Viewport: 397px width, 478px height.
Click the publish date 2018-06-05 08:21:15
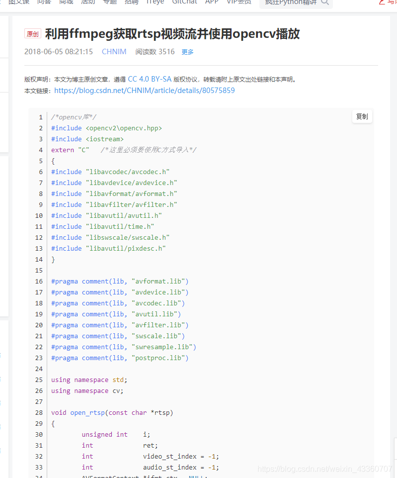(x=59, y=52)
